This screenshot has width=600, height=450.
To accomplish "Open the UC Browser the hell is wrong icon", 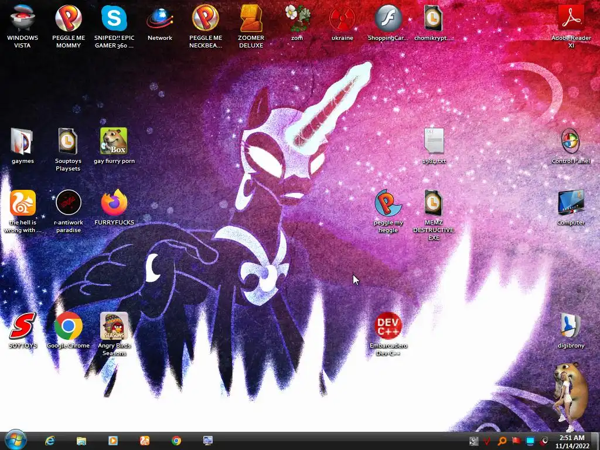I will pyautogui.click(x=23, y=203).
